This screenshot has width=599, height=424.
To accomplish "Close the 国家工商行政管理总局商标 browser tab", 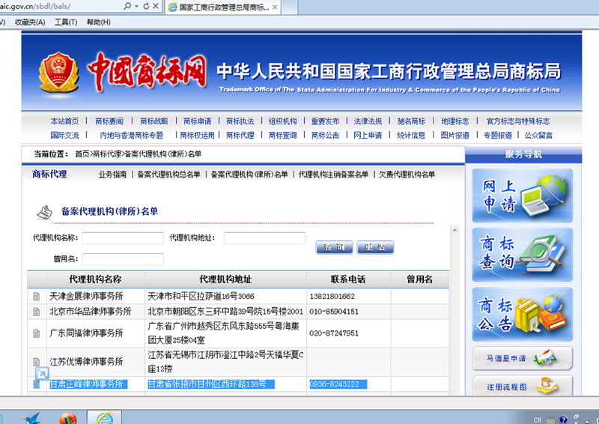I will tap(275, 7).
